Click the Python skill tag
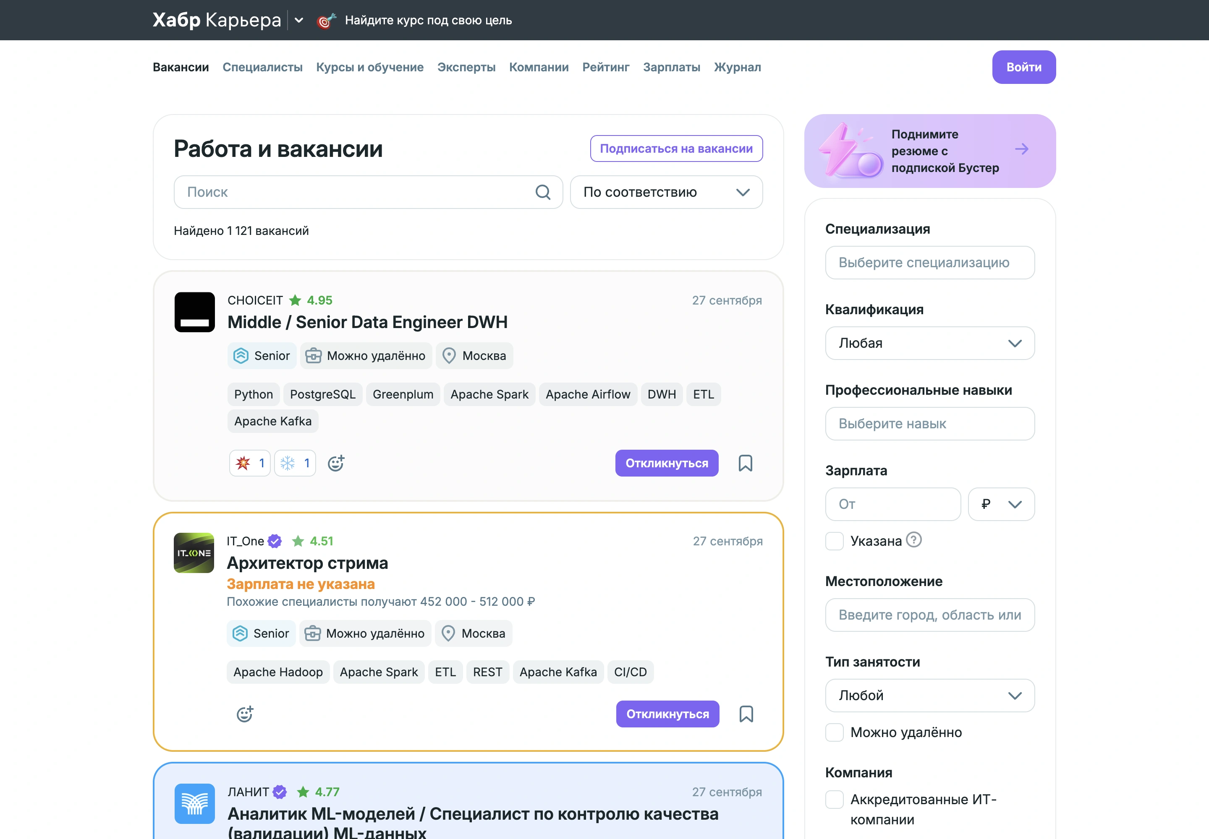This screenshot has height=839, width=1209. coord(254,394)
